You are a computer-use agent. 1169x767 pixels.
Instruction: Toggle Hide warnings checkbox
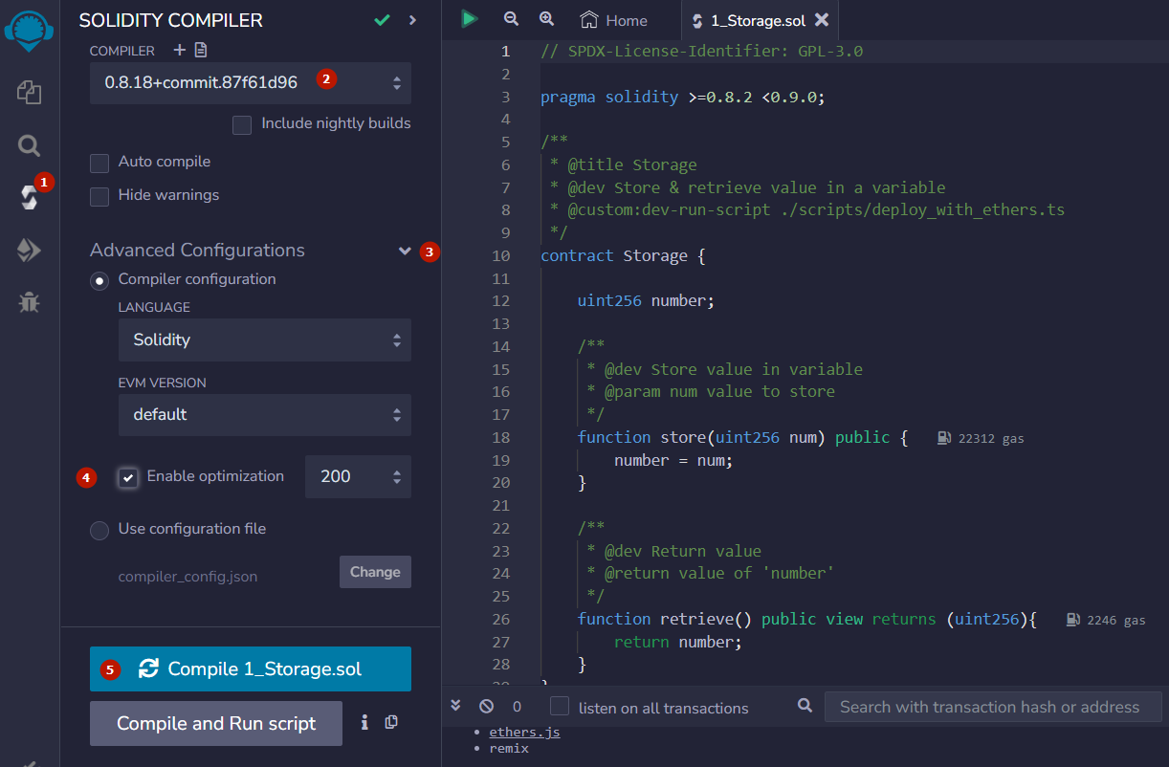point(99,196)
